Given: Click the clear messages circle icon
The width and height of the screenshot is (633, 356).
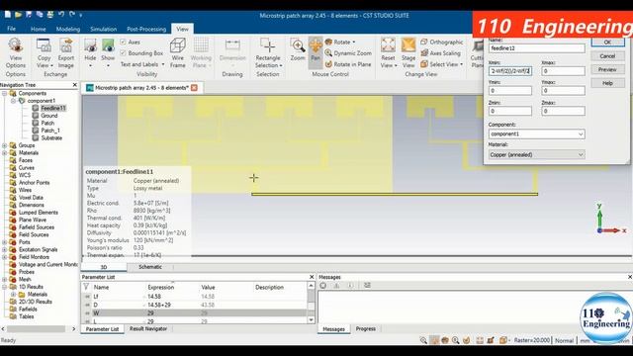Looking at the screenshot, I should click(x=323, y=285).
